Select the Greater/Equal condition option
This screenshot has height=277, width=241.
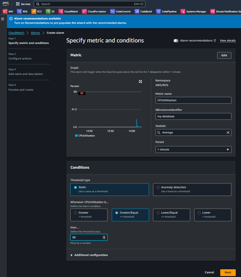[x=130, y=215]
